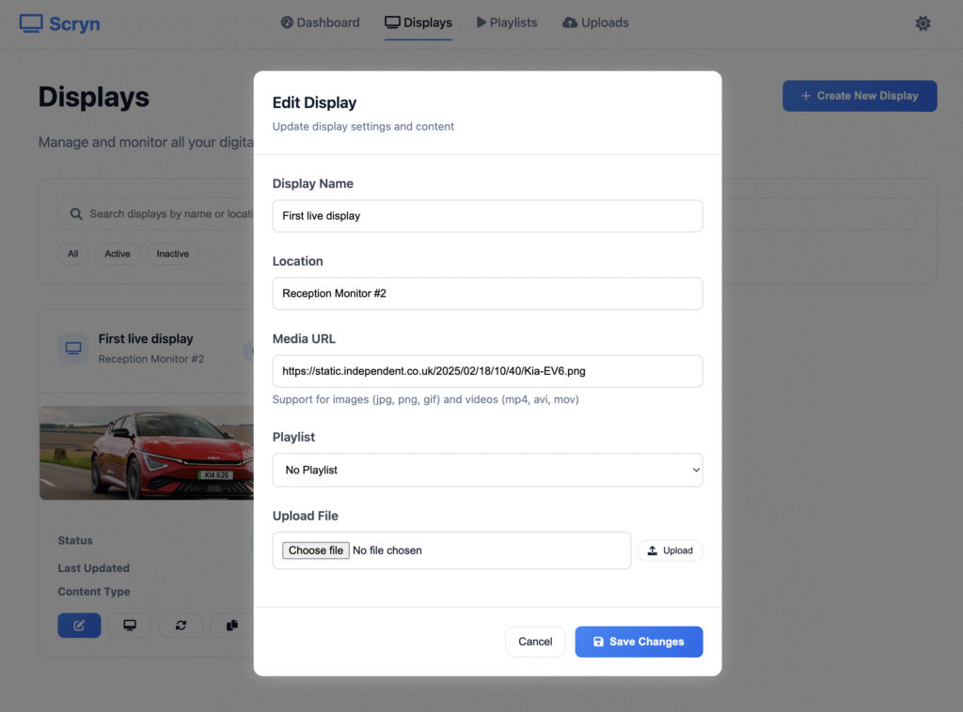Toggle the Active filter chip
The height and width of the screenshot is (712, 963).
coord(118,254)
